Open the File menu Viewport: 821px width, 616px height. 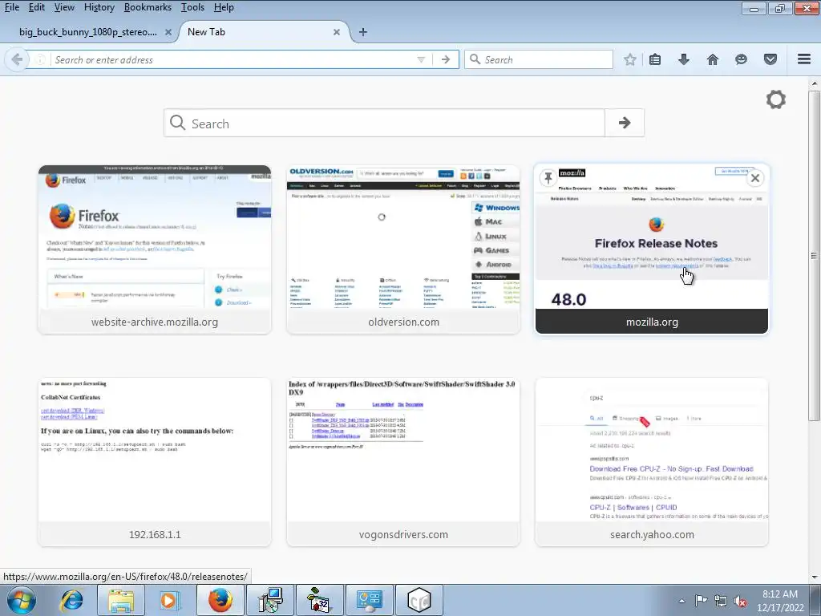click(11, 7)
